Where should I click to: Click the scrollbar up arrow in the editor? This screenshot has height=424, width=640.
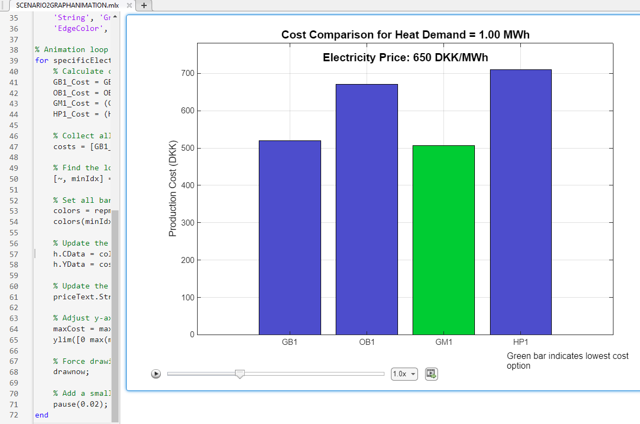tap(115, 17)
